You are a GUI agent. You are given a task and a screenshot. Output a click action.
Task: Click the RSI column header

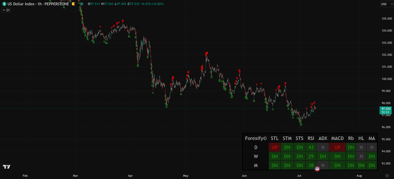point(311,138)
